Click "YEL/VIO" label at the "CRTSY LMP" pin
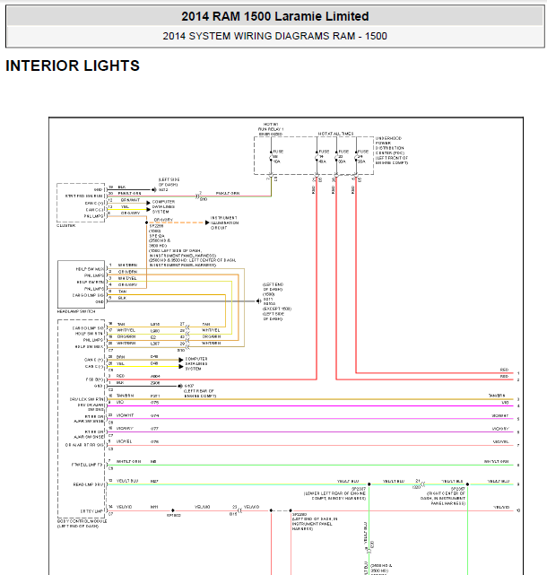Image resolution: width=547 pixels, height=575 pixels. tap(124, 507)
